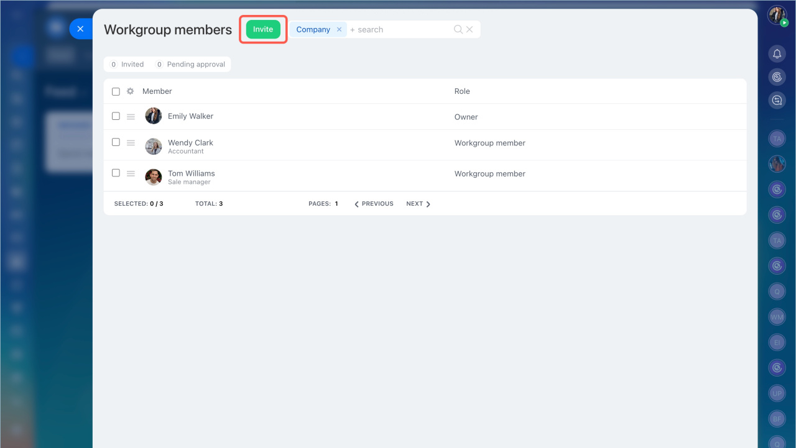Tick the checkbox next to Tom Williams
Image resolution: width=796 pixels, height=448 pixels.
(x=116, y=173)
